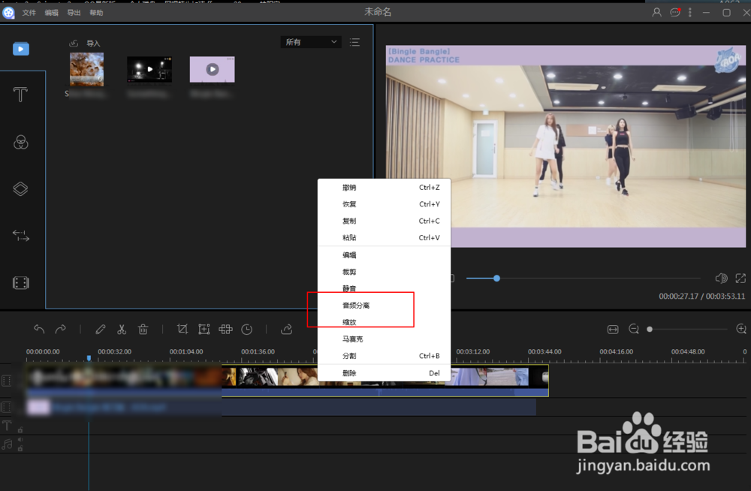Click the preview playback progress slider handle

[x=496, y=279]
